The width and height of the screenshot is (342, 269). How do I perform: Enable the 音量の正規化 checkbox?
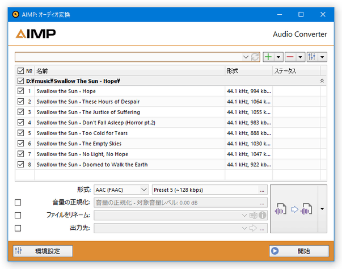pyautogui.click(x=18, y=203)
